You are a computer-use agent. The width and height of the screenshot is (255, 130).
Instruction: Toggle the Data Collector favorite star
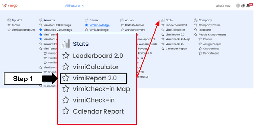(x=122, y=25)
